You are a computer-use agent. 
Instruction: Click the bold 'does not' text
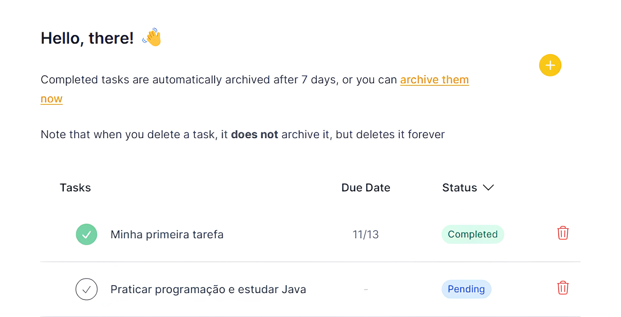(255, 135)
